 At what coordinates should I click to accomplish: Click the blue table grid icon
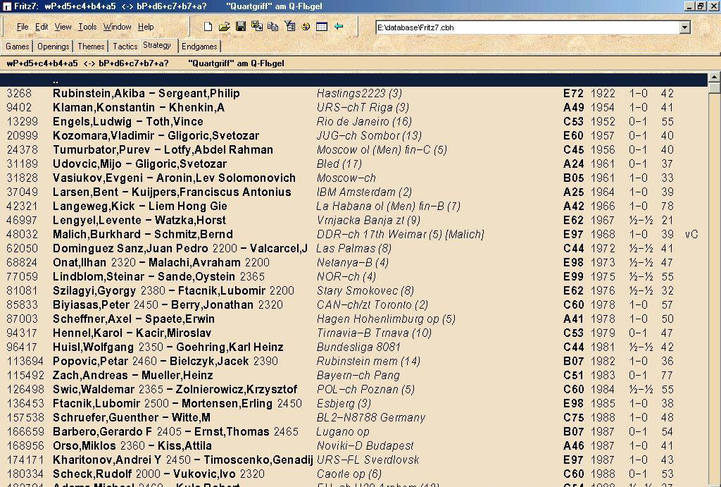pos(322,27)
